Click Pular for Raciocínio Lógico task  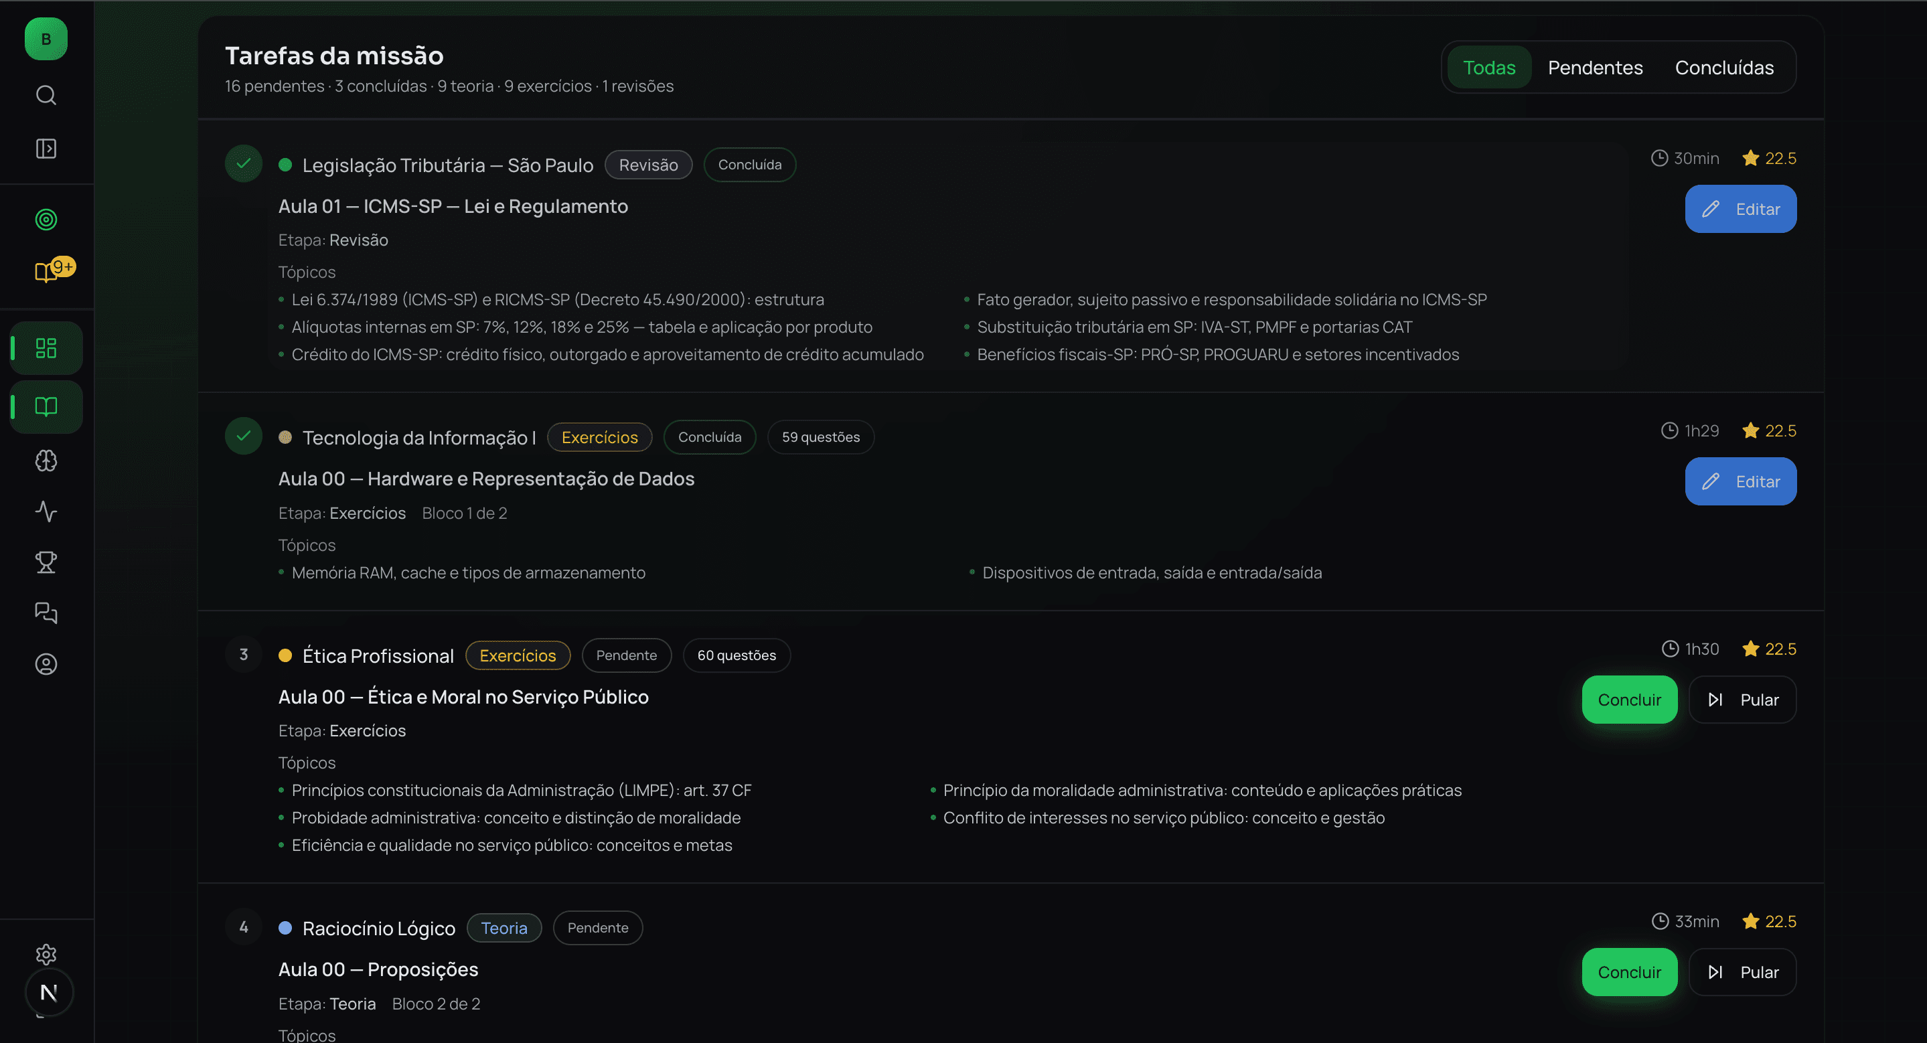tap(1742, 972)
